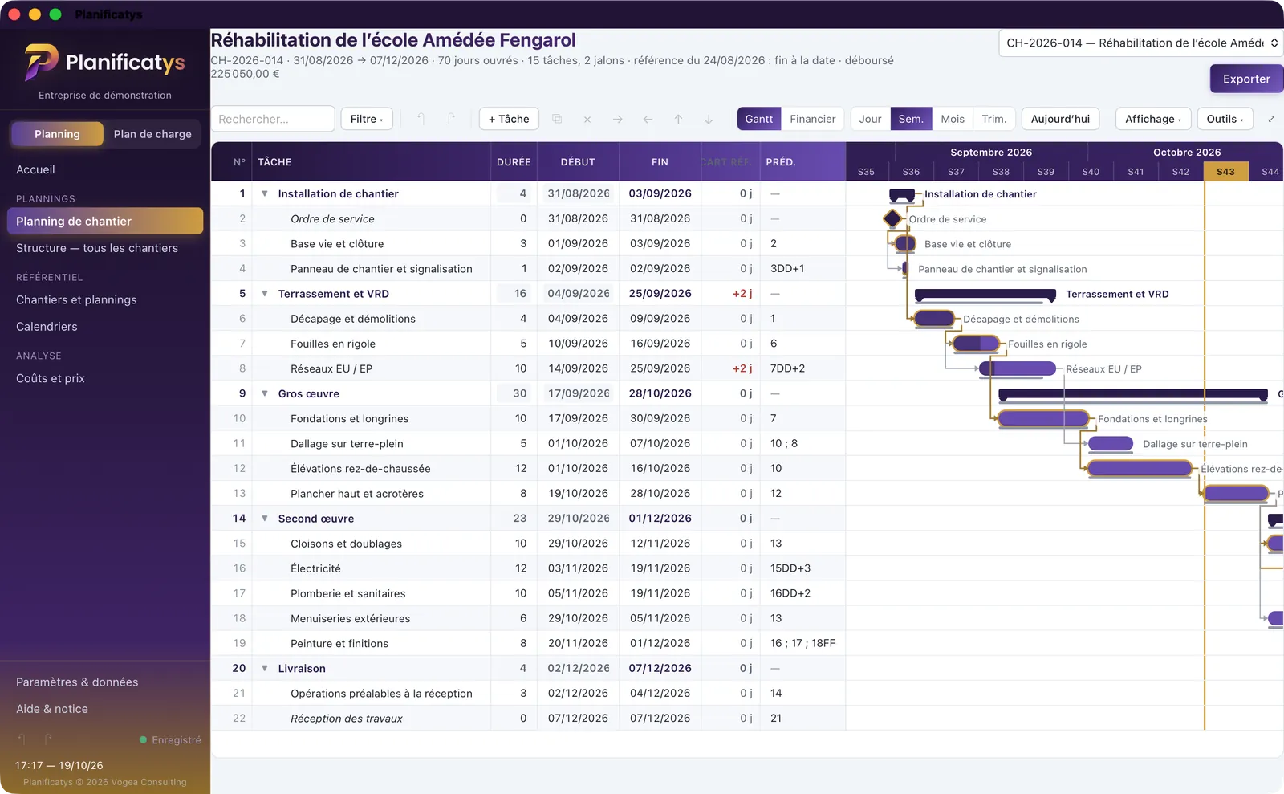This screenshot has width=1284, height=794.
Task: Switch timescale to Jour
Action: coord(870,119)
